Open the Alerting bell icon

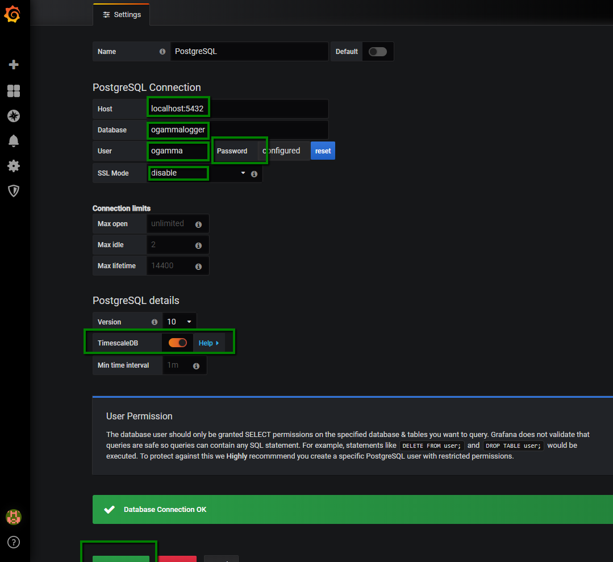coord(14,141)
